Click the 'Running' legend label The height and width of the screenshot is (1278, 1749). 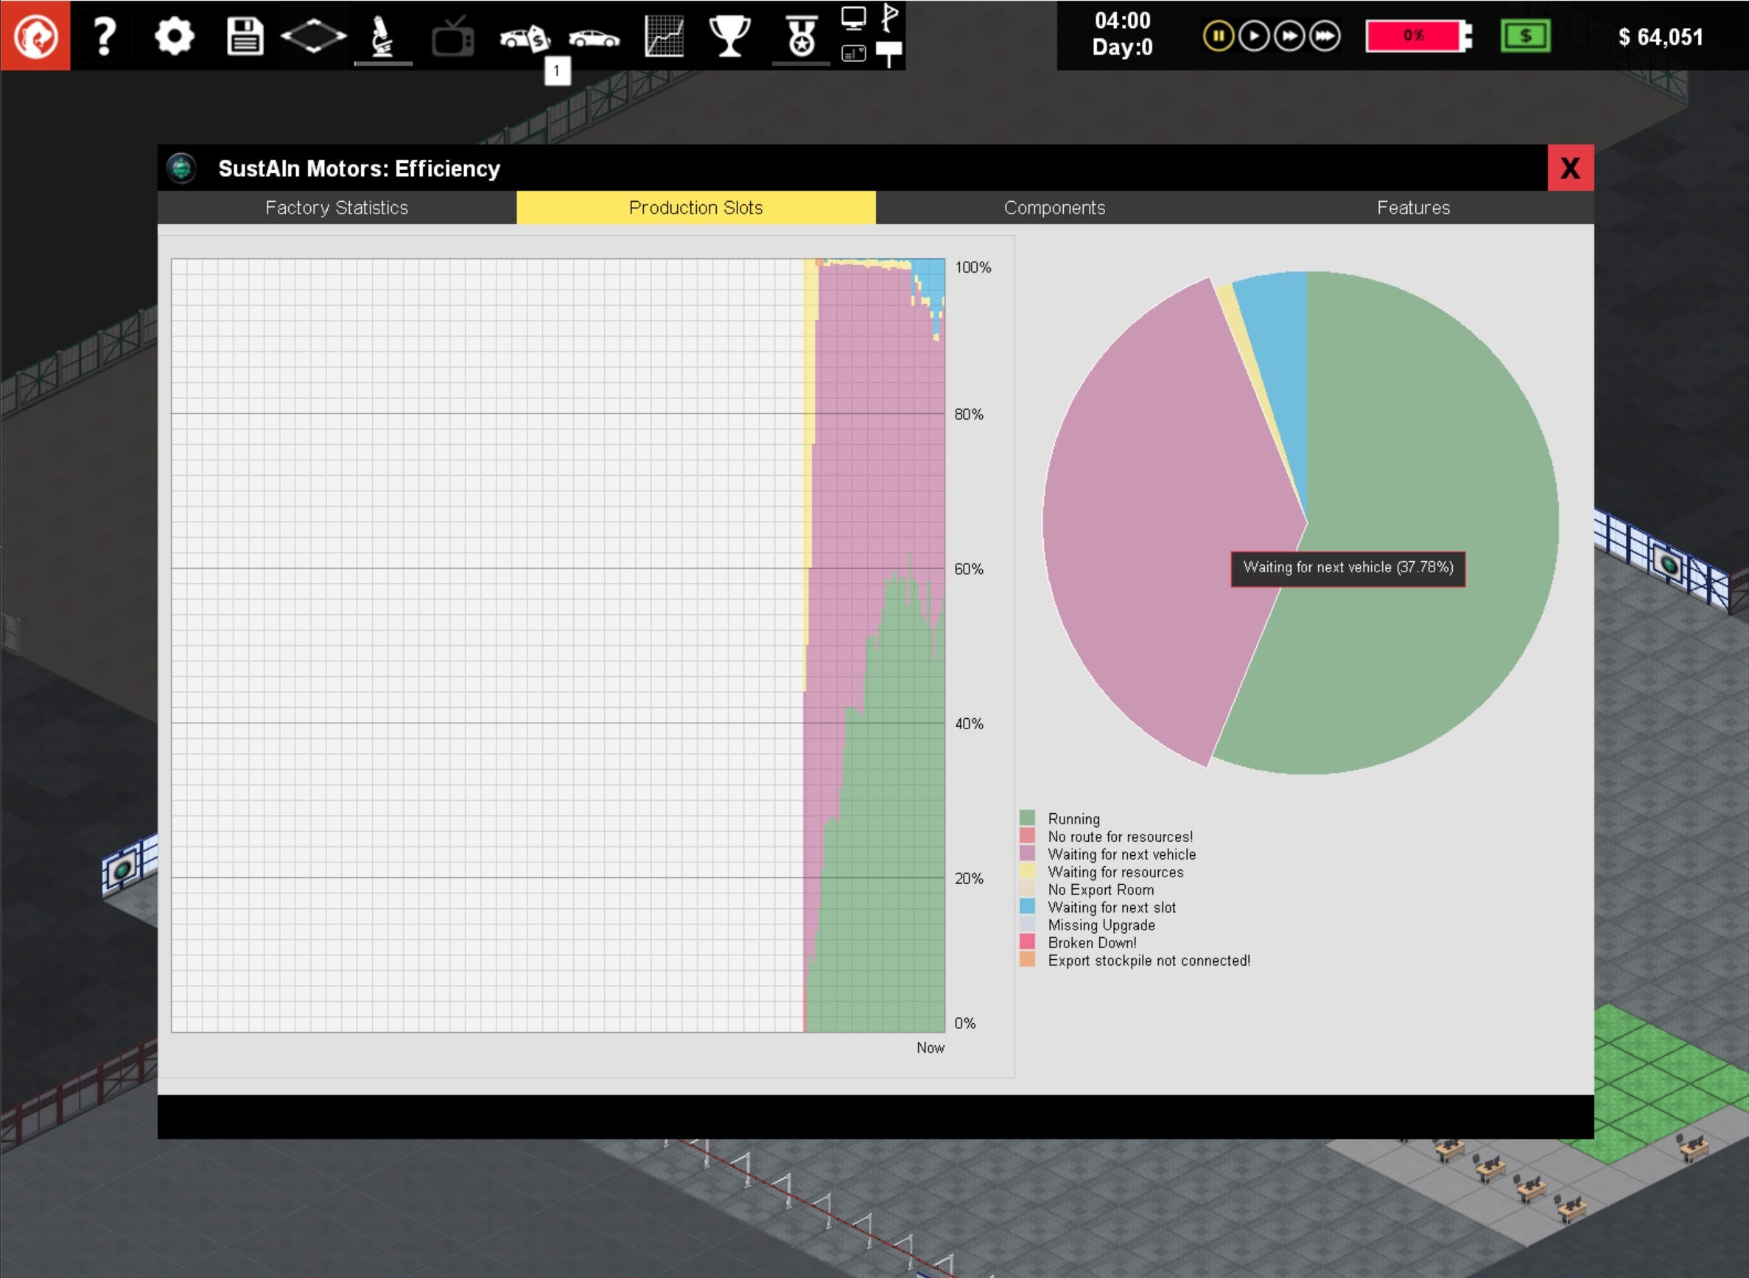click(x=1073, y=818)
